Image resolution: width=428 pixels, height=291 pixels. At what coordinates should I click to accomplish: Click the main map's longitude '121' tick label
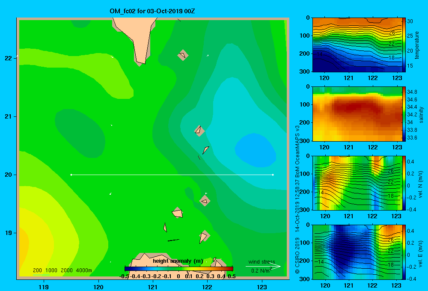tap(153, 287)
